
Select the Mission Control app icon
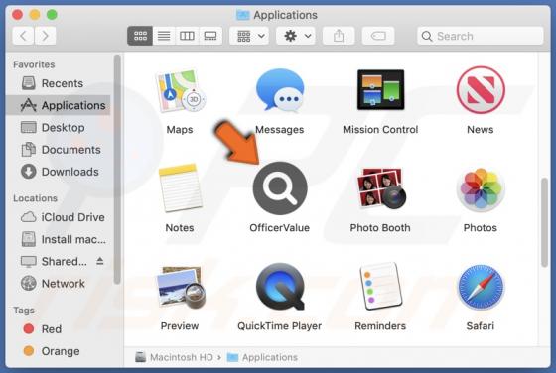380,89
